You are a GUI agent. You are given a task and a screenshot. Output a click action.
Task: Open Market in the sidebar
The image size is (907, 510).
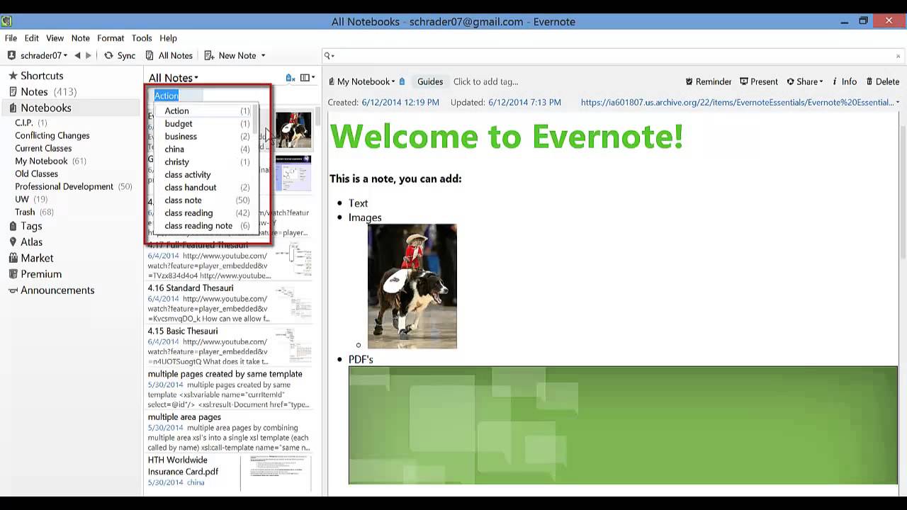[31, 259]
